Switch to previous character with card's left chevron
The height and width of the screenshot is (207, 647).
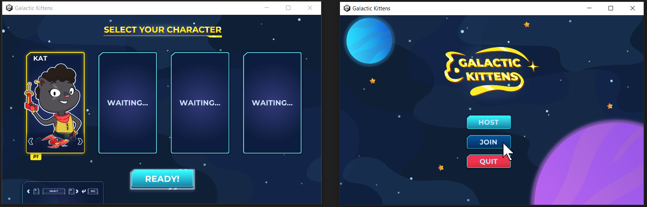click(x=31, y=141)
